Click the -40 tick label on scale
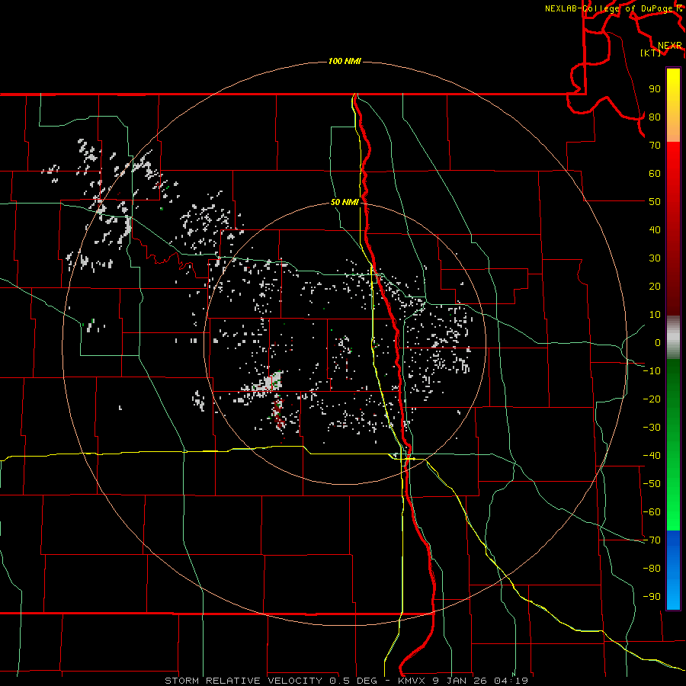686x686 pixels. click(x=652, y=456)
